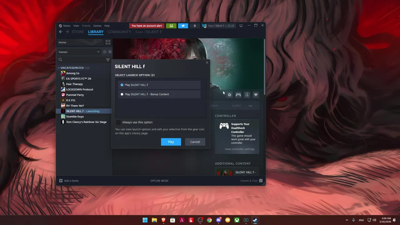Viewport: 400px width, 225px height.
Task: Switch to Big Picture mode monitor icon
Action: coord(241,26)
